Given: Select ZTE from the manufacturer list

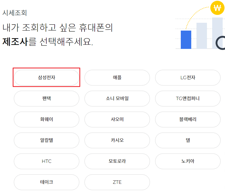Looking at the screenshot, I should [x=117, y=182].
